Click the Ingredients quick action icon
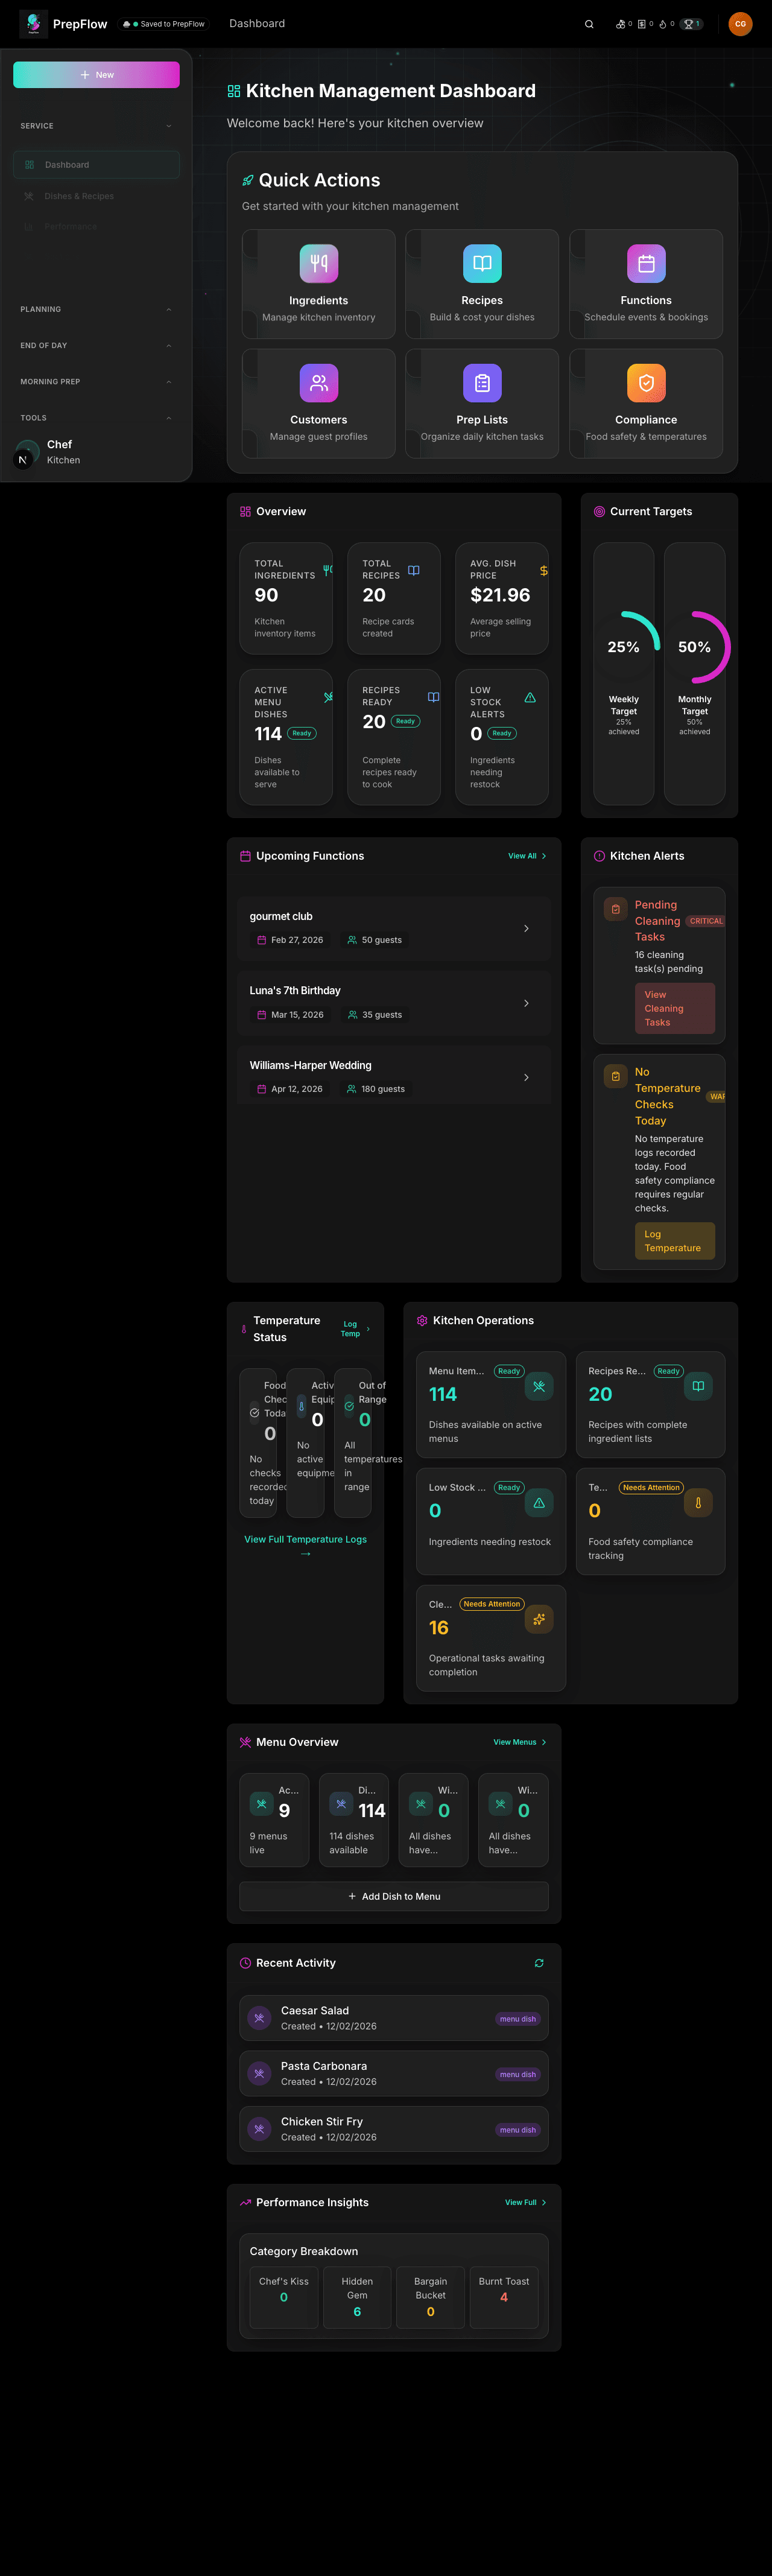 pyautogui.click(x=319, y=264)
